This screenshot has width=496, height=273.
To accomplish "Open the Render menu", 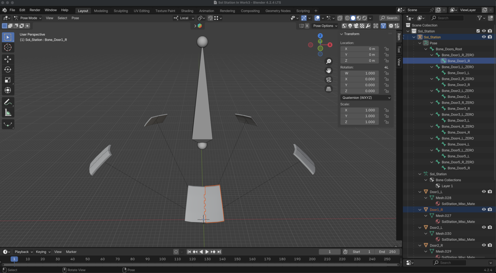I will click(x=35, y=10).
